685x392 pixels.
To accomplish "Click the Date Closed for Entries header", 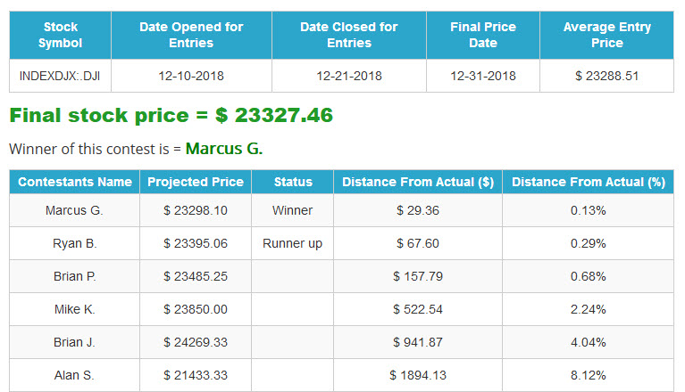I will tap(349, 35).
